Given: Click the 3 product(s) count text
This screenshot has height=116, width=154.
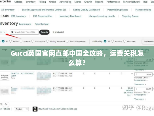Looking at the screenshot, I should point(58,32).
